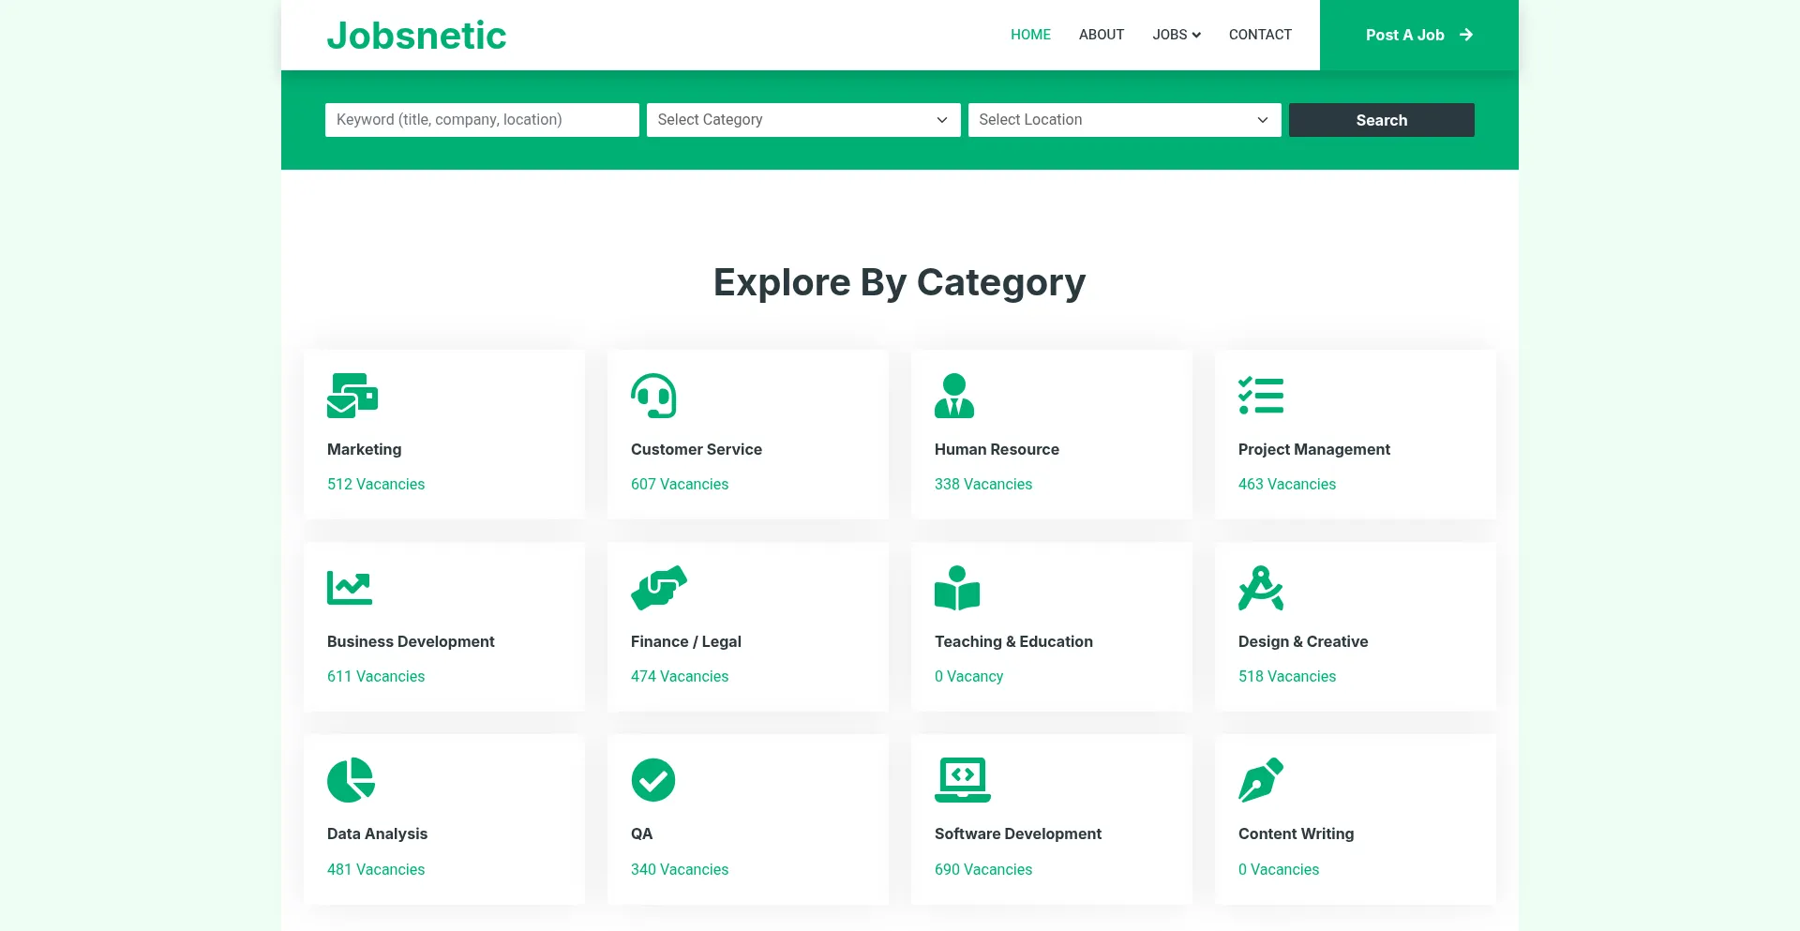Select the Human Resource person icon
The height and width of the screenshot is (931, 1800).
[954, 396]
